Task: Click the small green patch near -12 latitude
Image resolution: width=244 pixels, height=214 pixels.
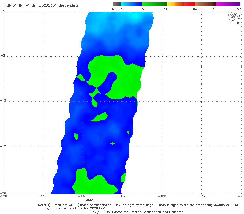Action: [100, 117]
